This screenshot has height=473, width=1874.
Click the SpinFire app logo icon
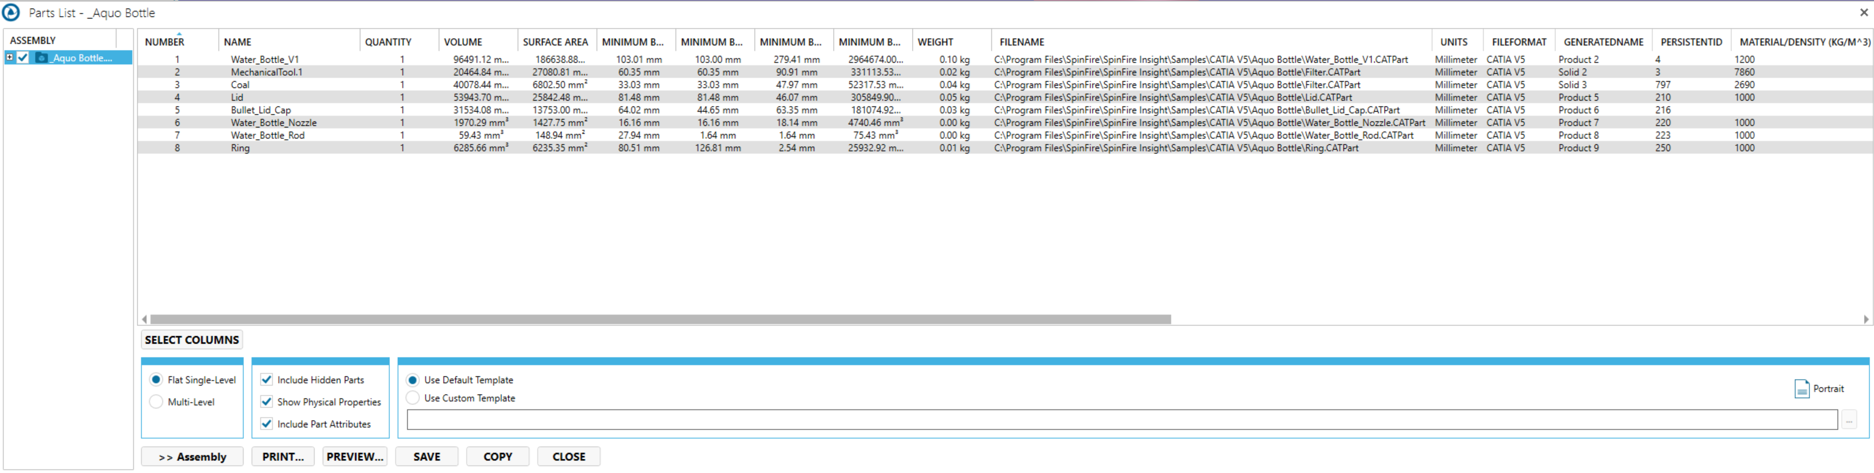(x=11, y=13)
